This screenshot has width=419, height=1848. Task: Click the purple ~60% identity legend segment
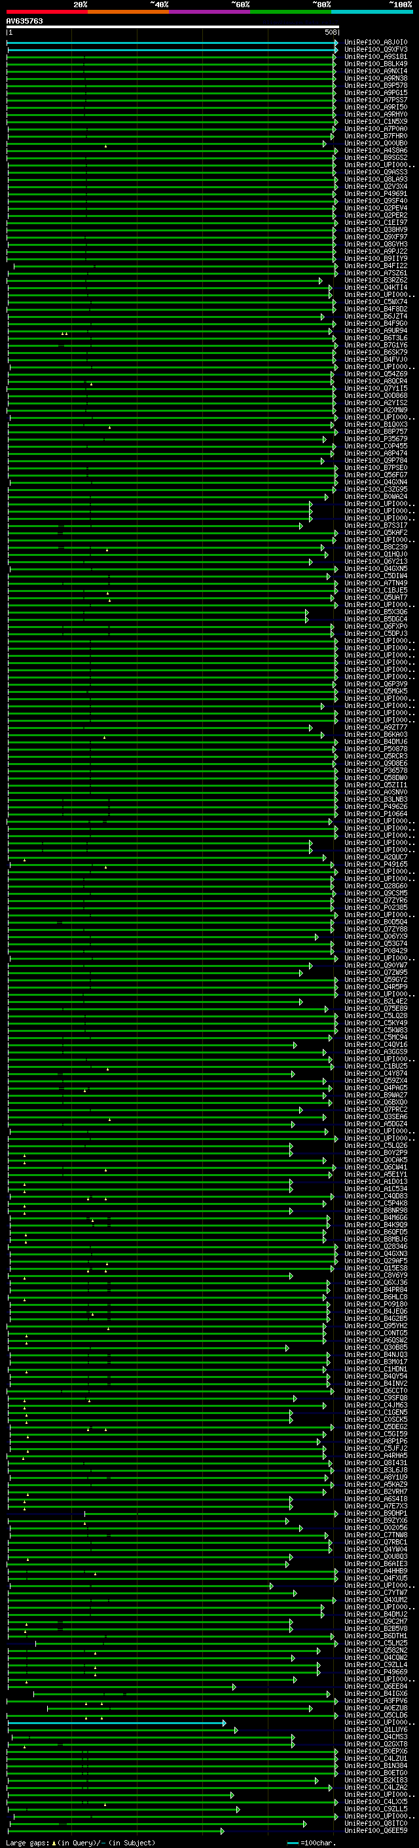tap(210, 12)
